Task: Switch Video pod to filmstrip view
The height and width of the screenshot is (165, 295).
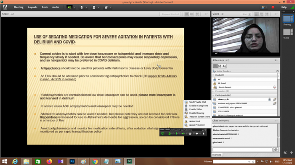Action: [261, 14]
